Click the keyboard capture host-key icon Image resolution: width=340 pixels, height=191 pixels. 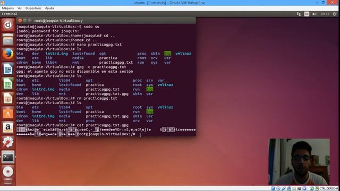(x=317, y=189)
